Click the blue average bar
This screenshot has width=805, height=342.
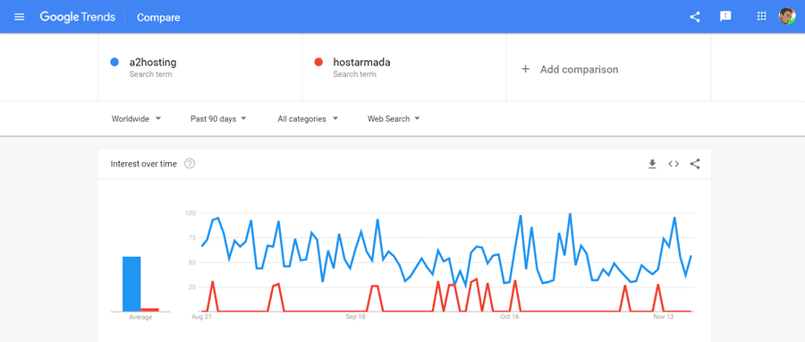tap(131, 284)
